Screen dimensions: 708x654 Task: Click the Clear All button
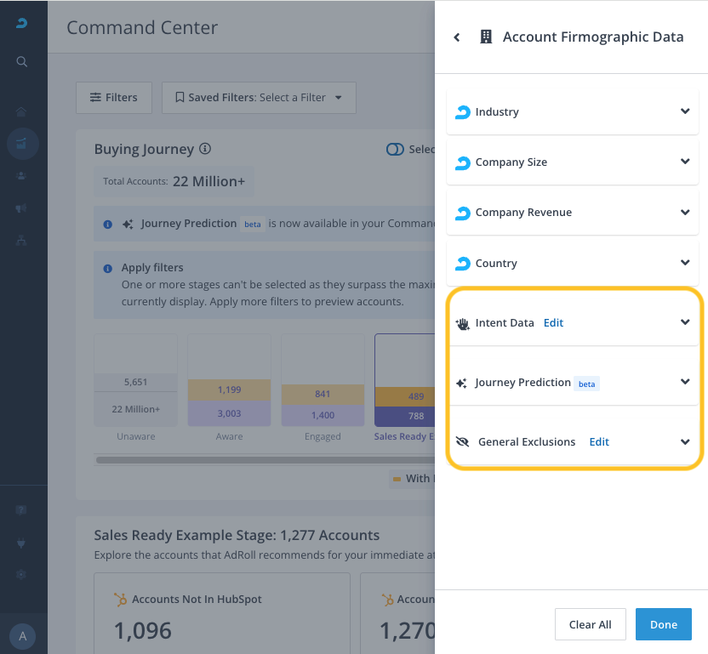click(x=590, y=624)
